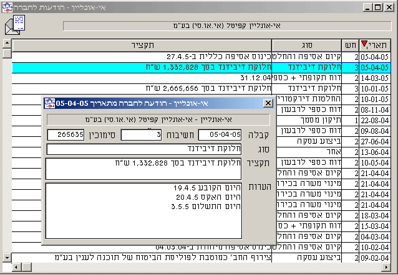Select the row dated 14-03-05
Image resolution: width=398 pixels, height=275 pixels.
(x=201, y=78)
